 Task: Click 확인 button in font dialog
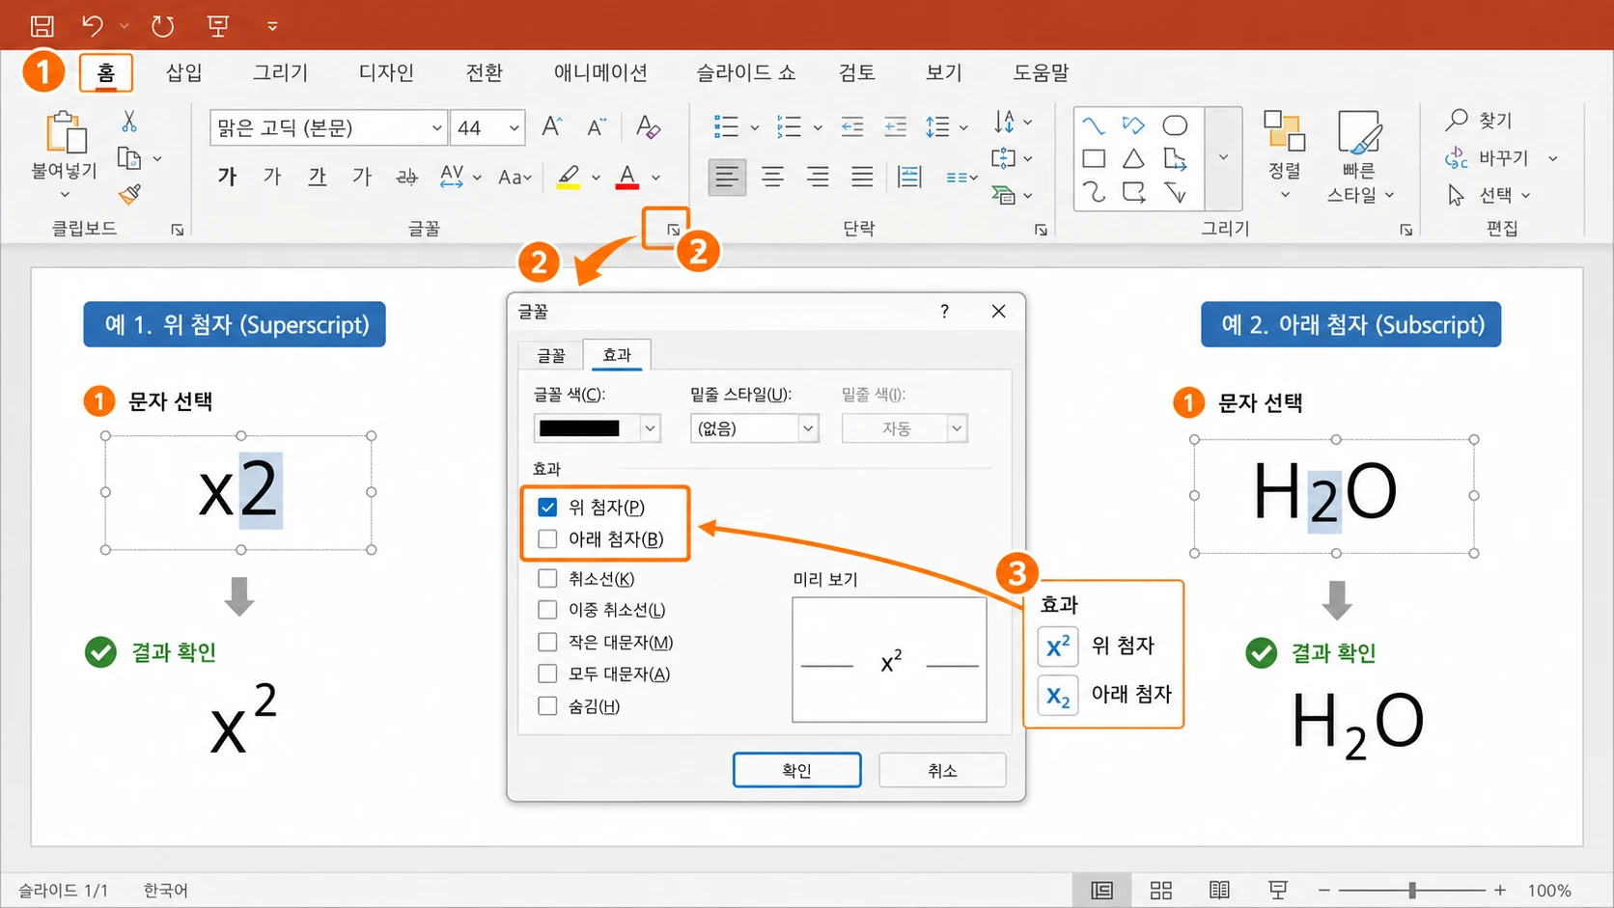click(797, 770)
